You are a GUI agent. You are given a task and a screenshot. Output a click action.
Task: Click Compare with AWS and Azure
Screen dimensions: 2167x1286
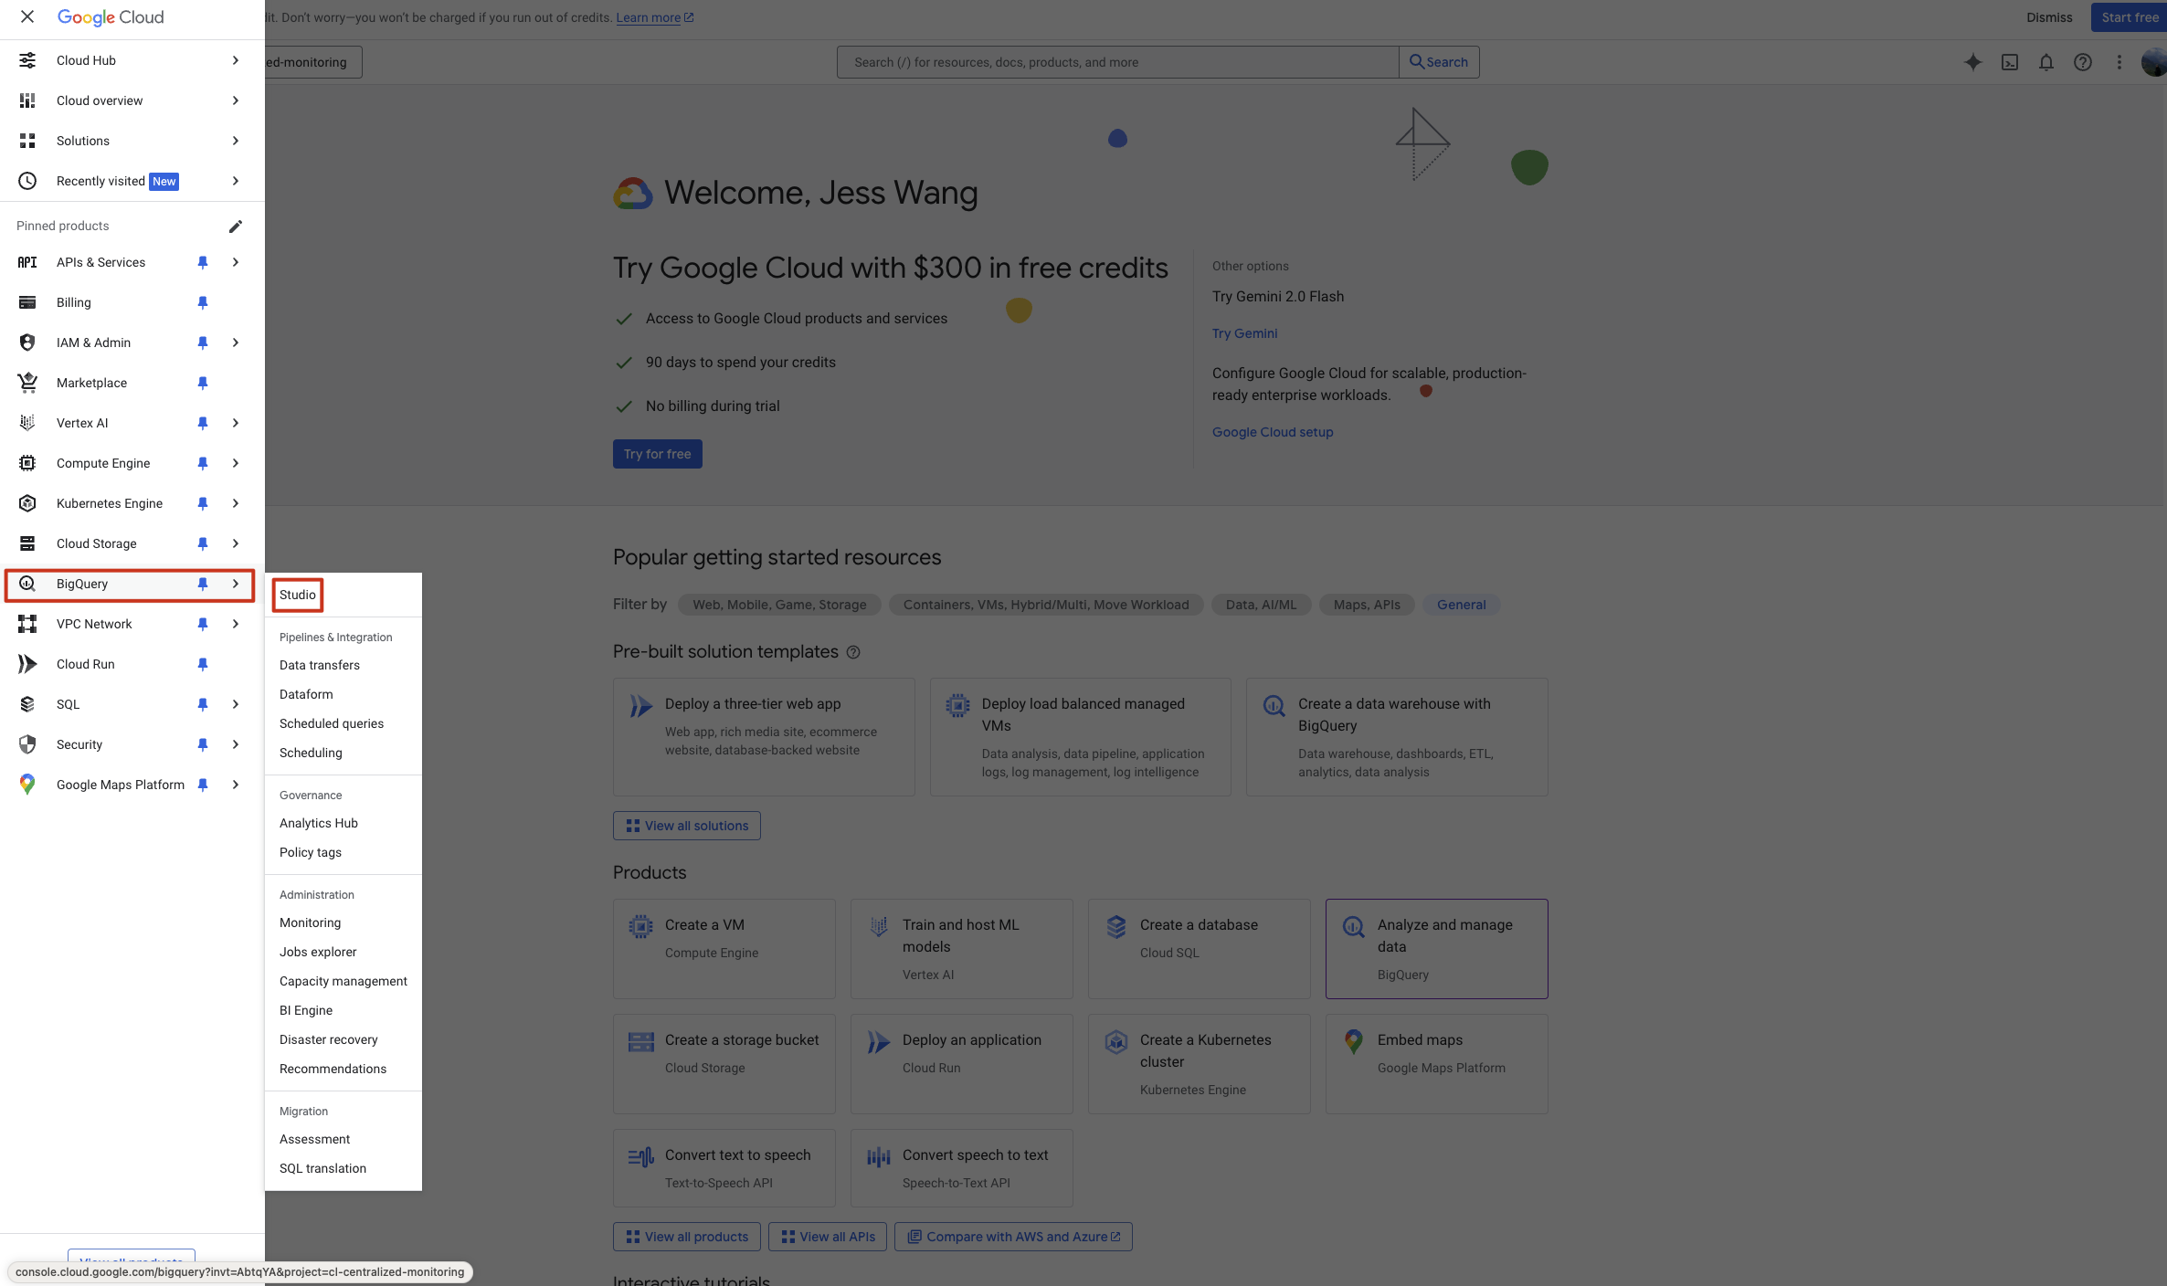point(1013,1237)
